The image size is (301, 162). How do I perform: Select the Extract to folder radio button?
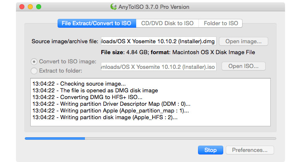click(x=34, y=71)
